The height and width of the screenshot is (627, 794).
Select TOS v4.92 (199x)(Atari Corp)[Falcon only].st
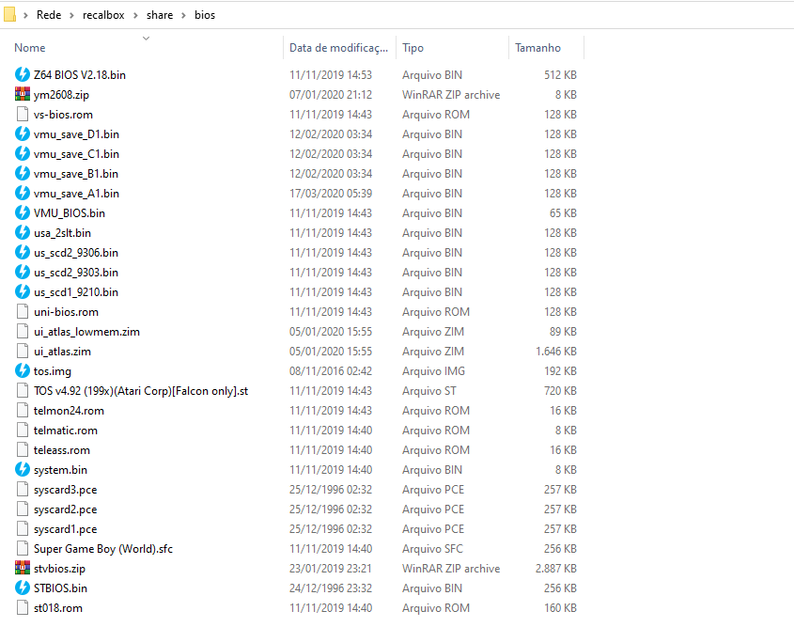[x=141, y=390]
